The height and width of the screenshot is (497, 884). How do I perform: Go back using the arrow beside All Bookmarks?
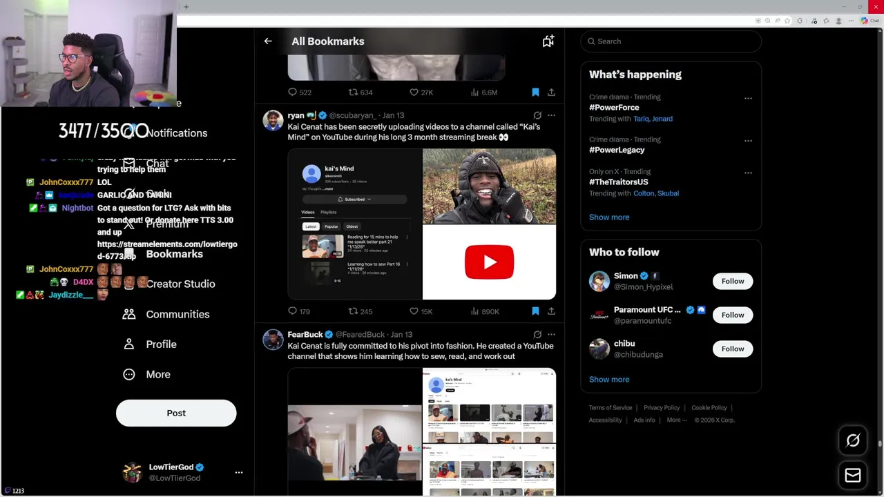(x=268, y=41)
